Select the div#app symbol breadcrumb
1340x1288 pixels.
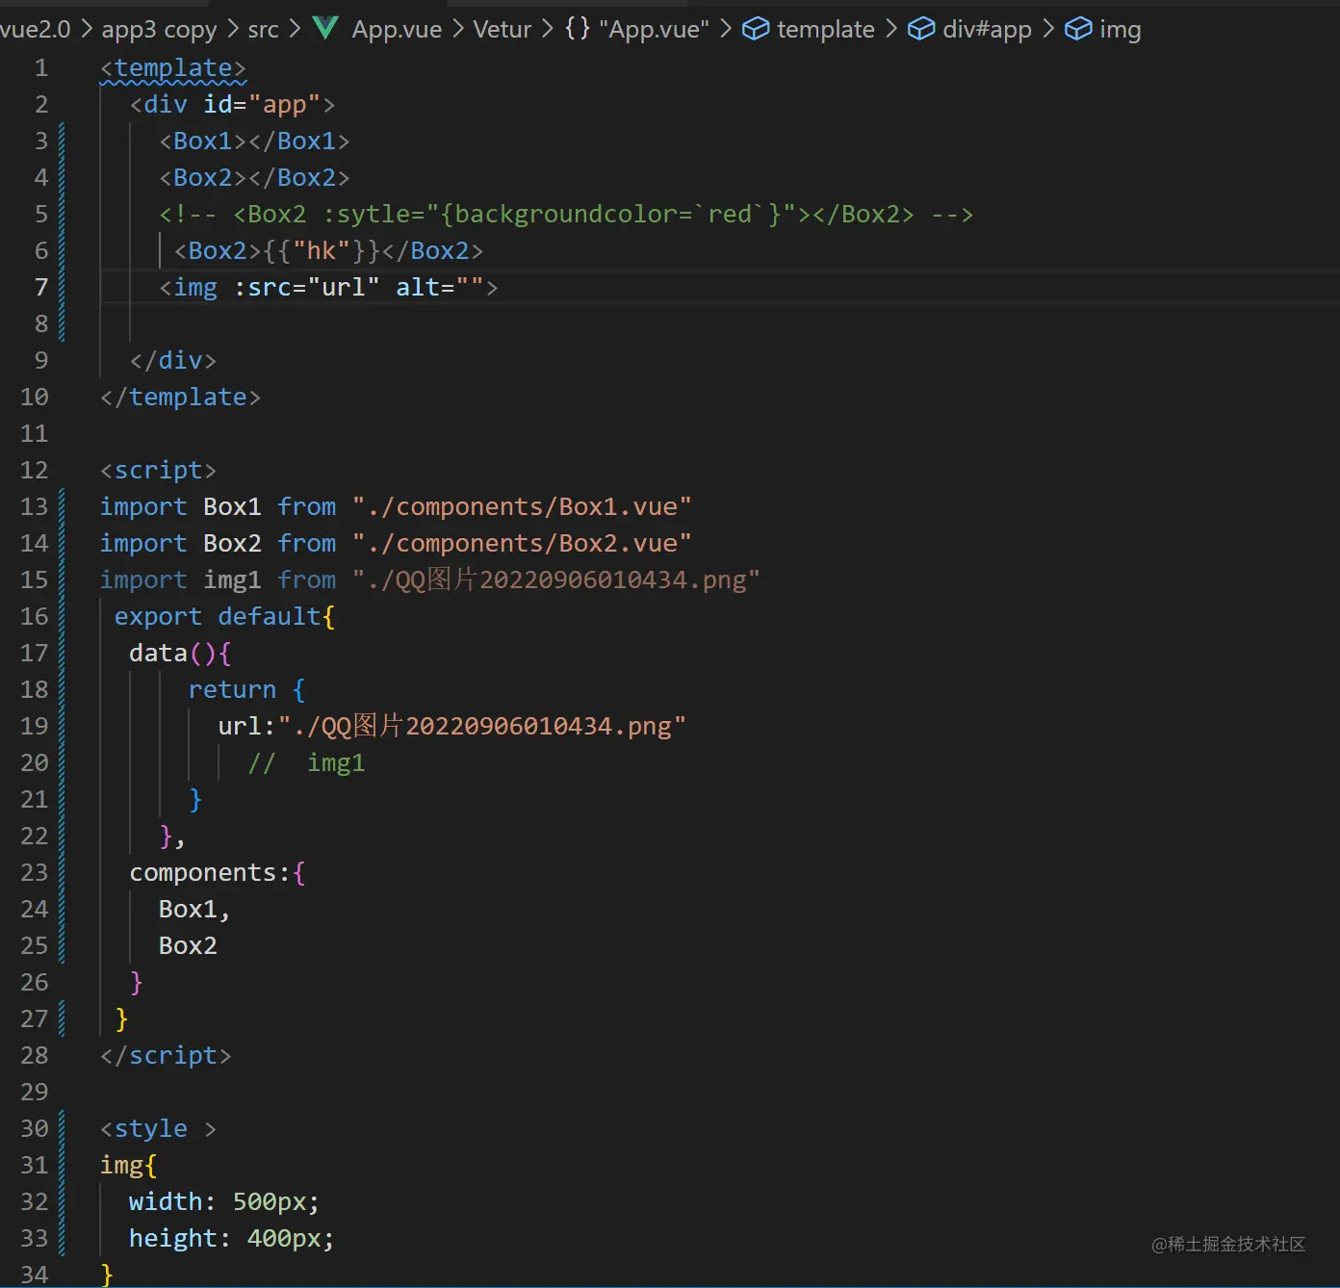click(987, 30)
